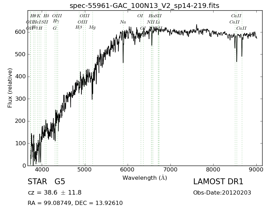Click the x-axis tick label 5000
This screenshot has height=207, width=276.
[85, 170]
